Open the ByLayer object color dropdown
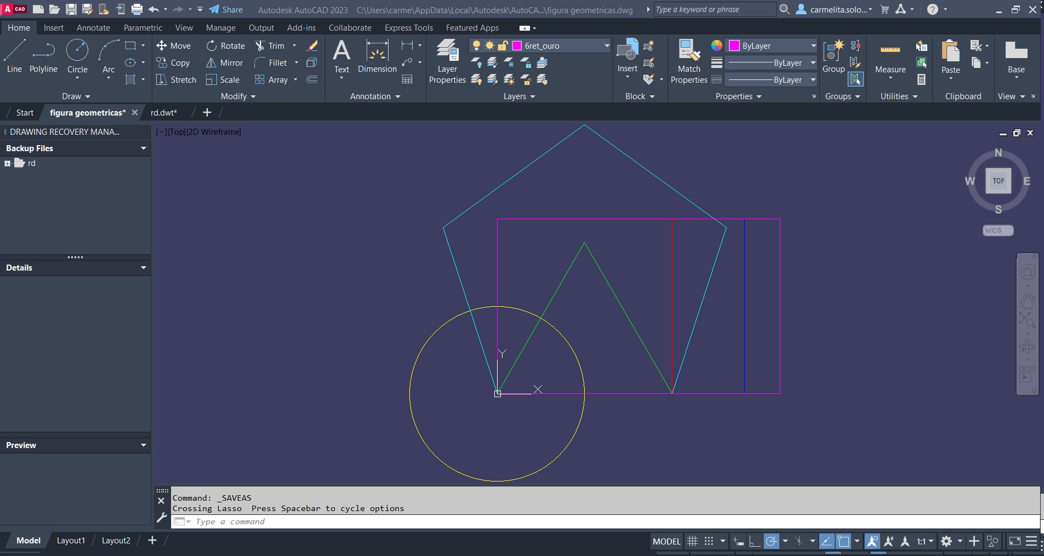The width and height of the screenshot is (1044, 556). tap(813, 46)
